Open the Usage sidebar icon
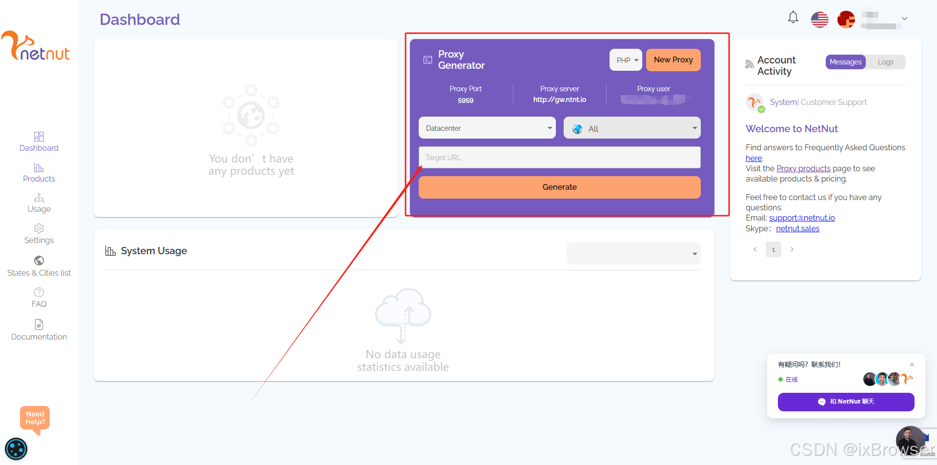This screenshot has width=937, height=465. (39, 198)
